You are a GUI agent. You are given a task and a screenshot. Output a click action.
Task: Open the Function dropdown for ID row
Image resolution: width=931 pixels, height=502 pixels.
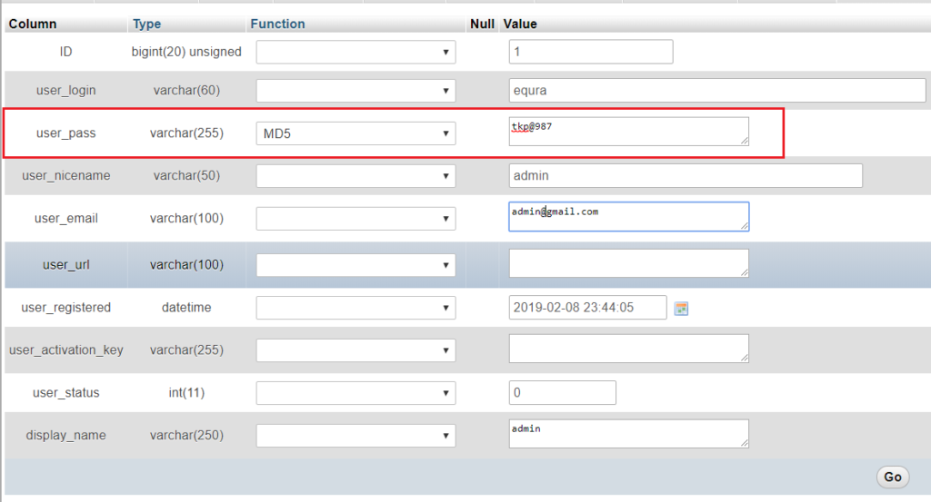tap(355, 52)
